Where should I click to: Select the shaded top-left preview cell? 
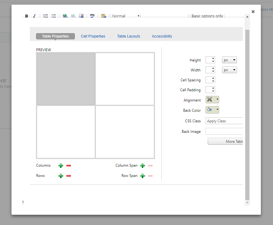pos(66,79)
